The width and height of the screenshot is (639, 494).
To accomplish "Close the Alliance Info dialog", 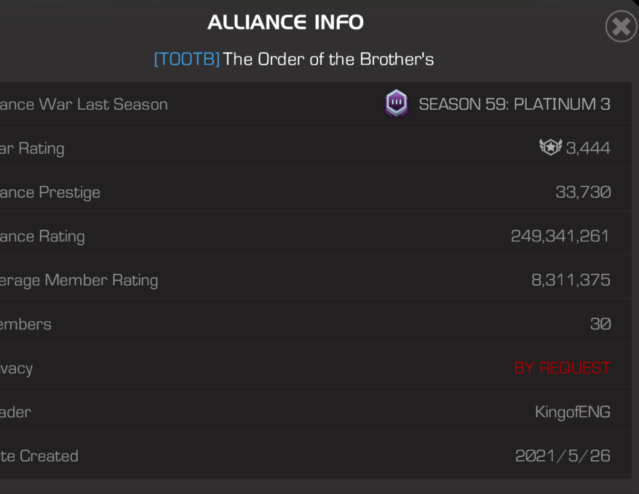I will pos(621,27).
